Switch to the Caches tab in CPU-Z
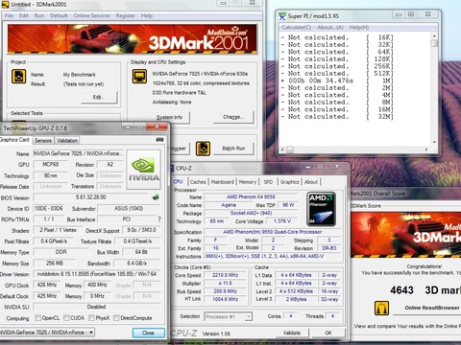 [198, 182]
